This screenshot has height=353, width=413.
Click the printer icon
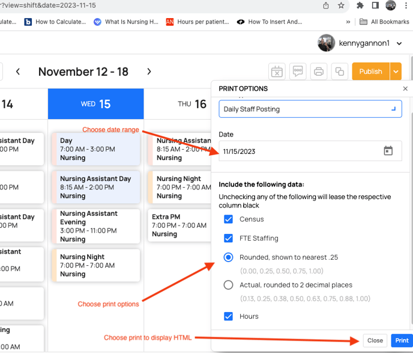tap(319, 71)
